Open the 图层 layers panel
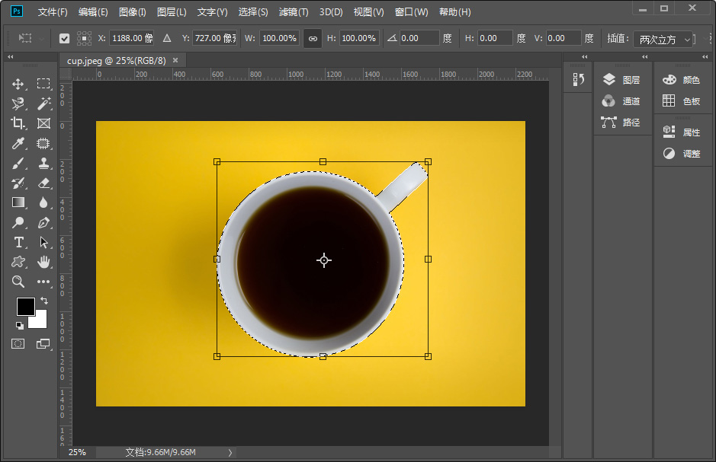Screen dimensions: 716x462 pyautogui.click(x=622, y=80)
